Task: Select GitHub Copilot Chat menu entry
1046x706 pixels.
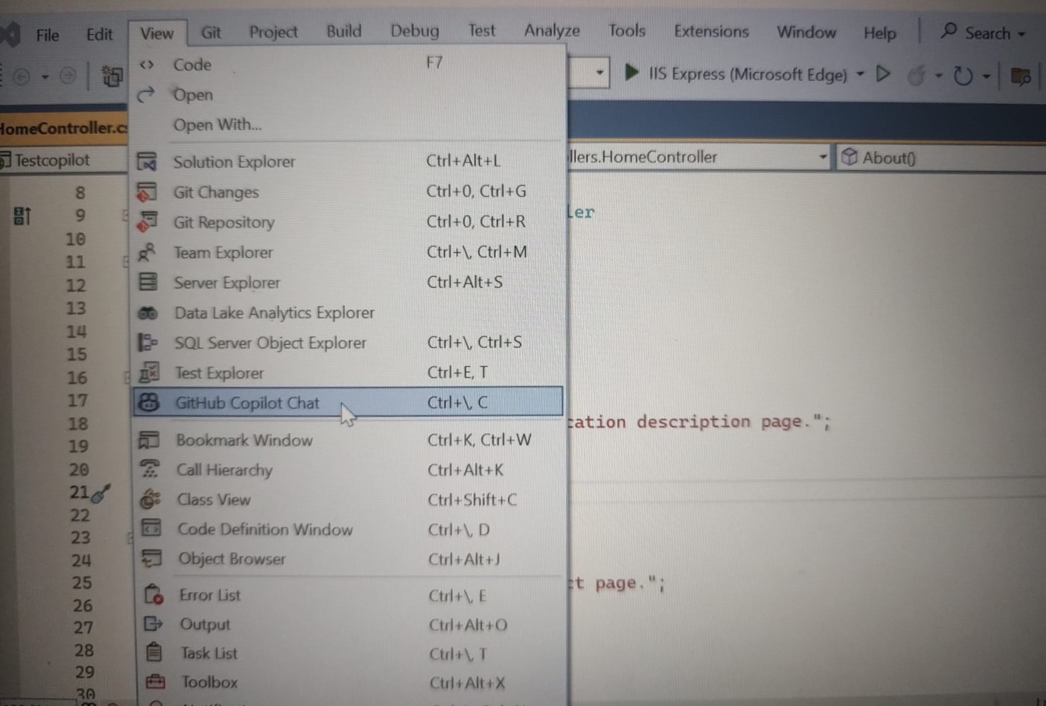Action: 348,402
